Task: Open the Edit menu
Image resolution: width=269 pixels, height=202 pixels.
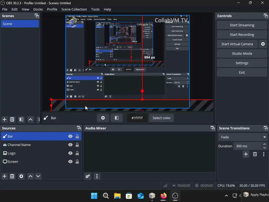Action: [x=14, y=9]
